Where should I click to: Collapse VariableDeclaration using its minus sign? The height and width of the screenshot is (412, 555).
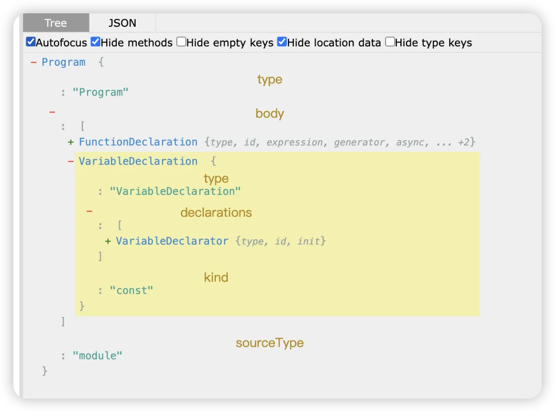click(71, 161)
